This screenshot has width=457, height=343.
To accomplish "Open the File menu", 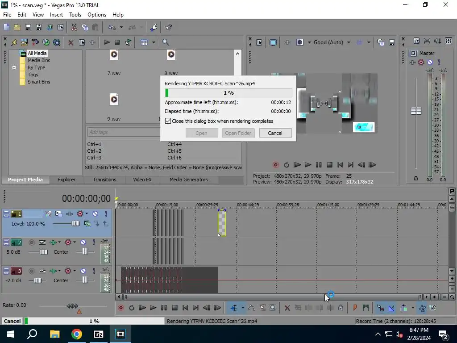I will (x=7, y=15).
